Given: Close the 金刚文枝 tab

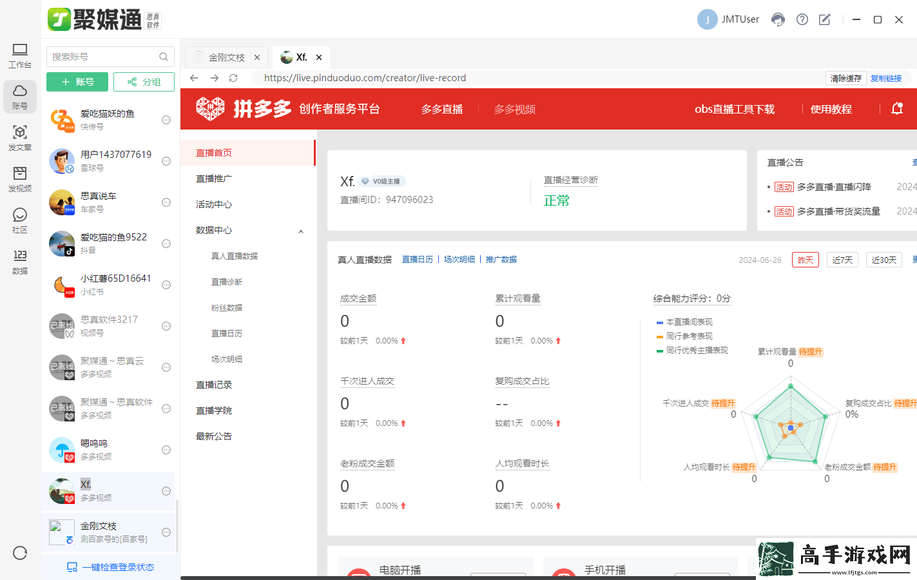Looking at the screenshot, I should pyautogui.click(x=257, y=57).
